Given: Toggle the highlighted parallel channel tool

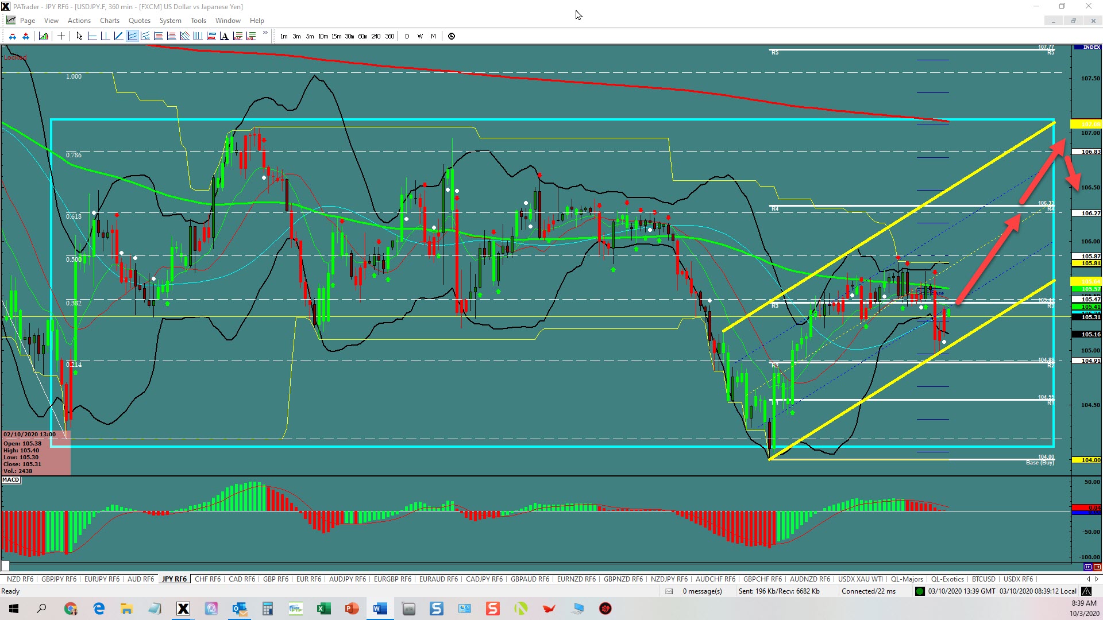Looking at the screenshot, I should click(132, 36).
